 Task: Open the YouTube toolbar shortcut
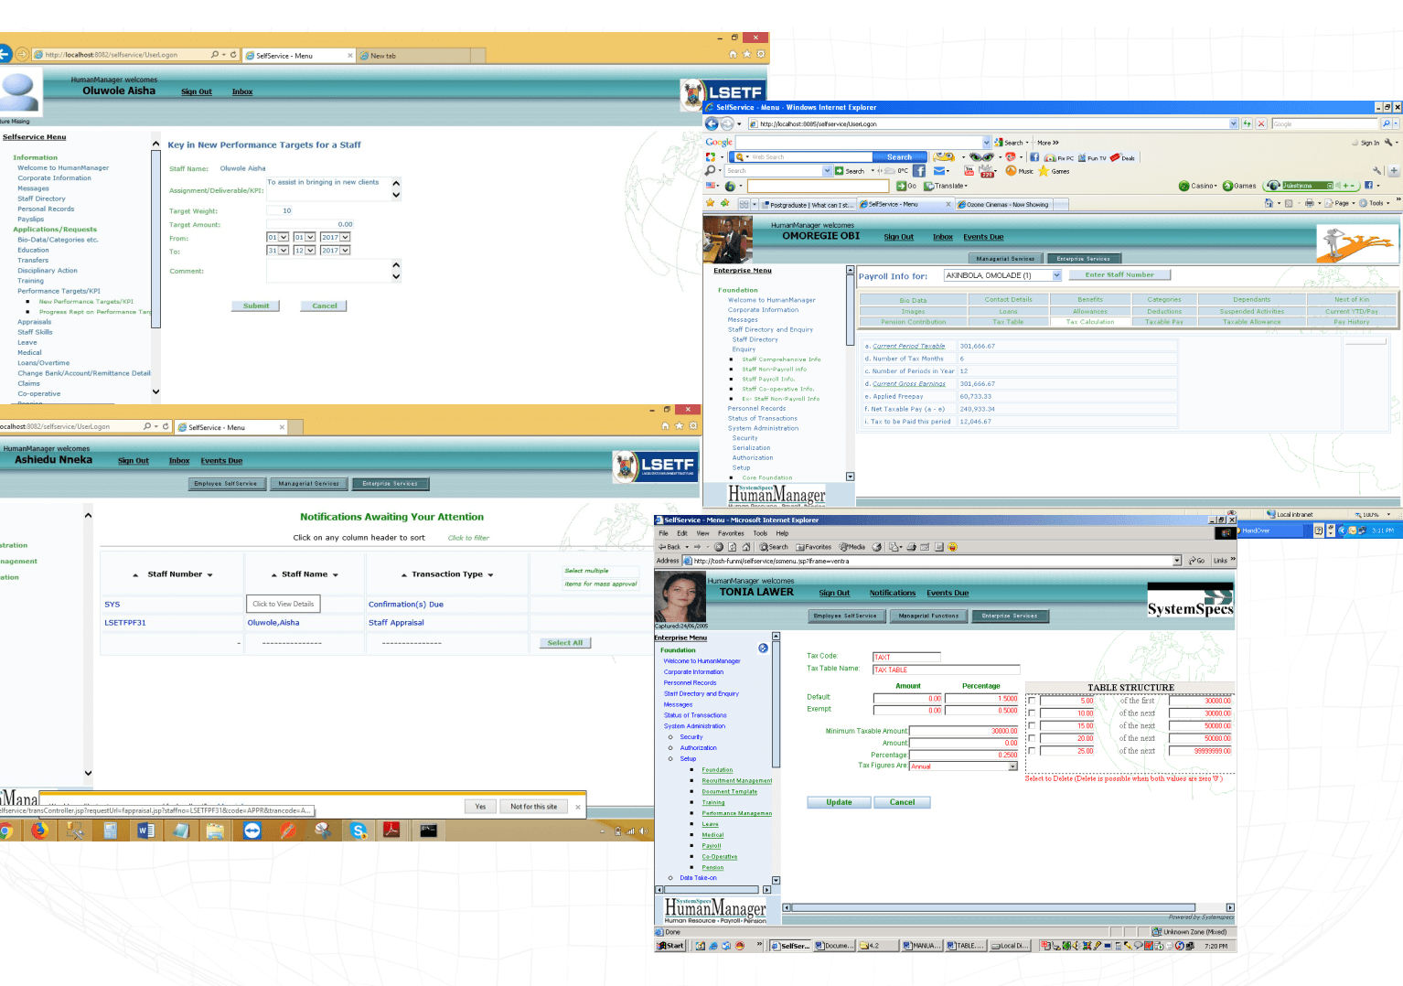(969, 171)
